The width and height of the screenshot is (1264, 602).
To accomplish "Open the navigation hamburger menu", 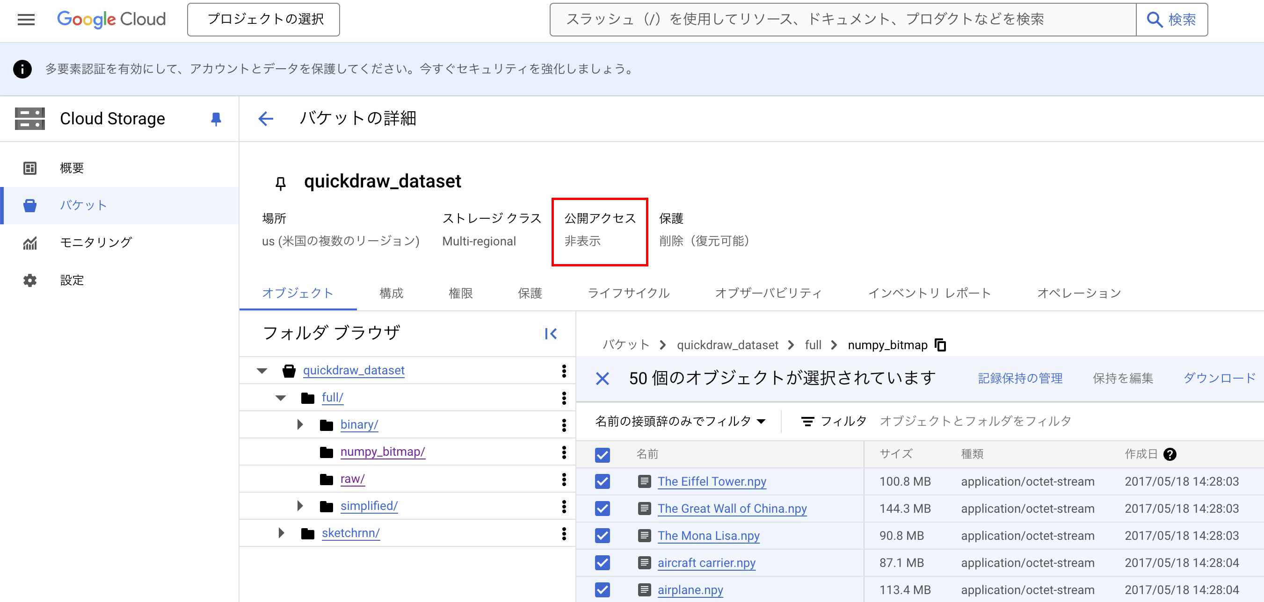I will (x=26, y=20).
